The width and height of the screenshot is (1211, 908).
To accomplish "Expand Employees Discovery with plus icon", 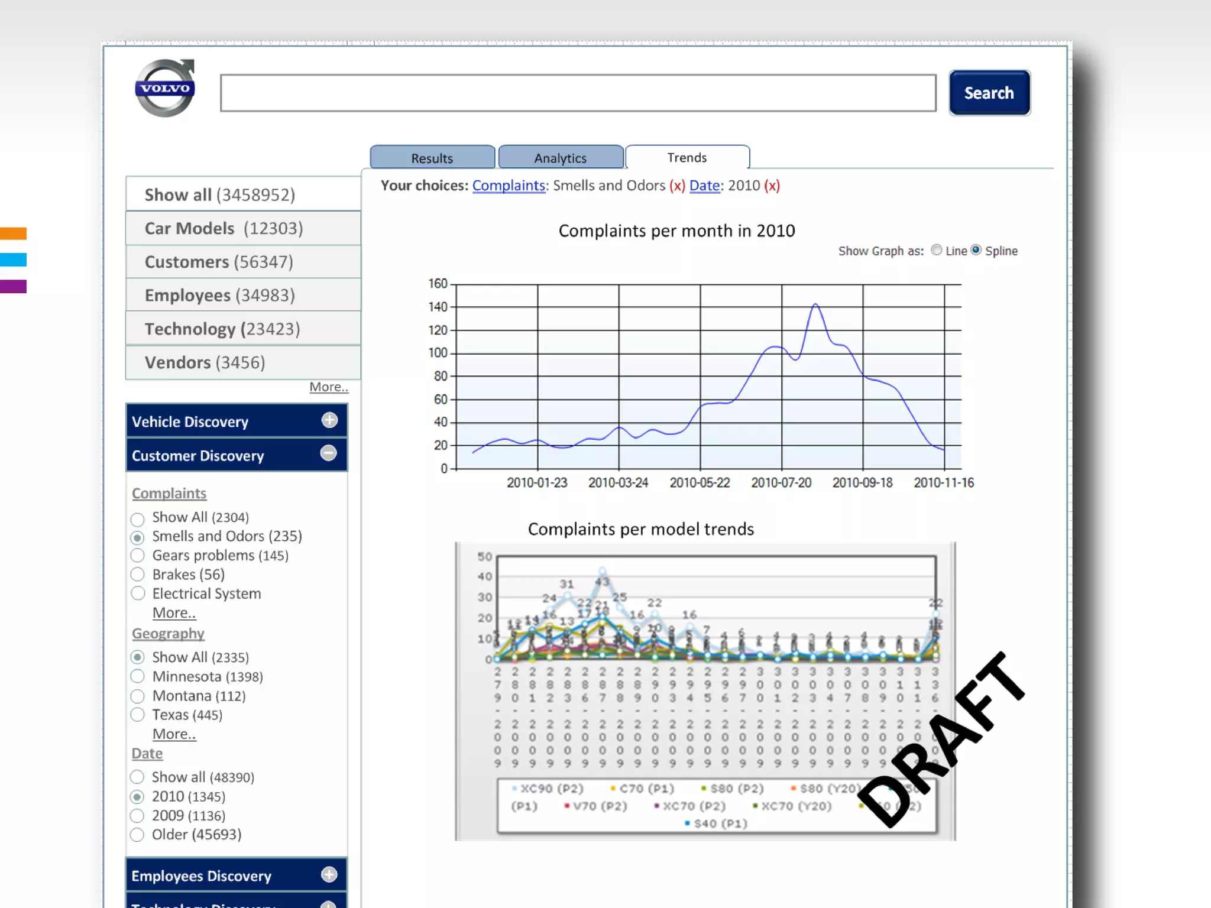I will pos(329,874).
